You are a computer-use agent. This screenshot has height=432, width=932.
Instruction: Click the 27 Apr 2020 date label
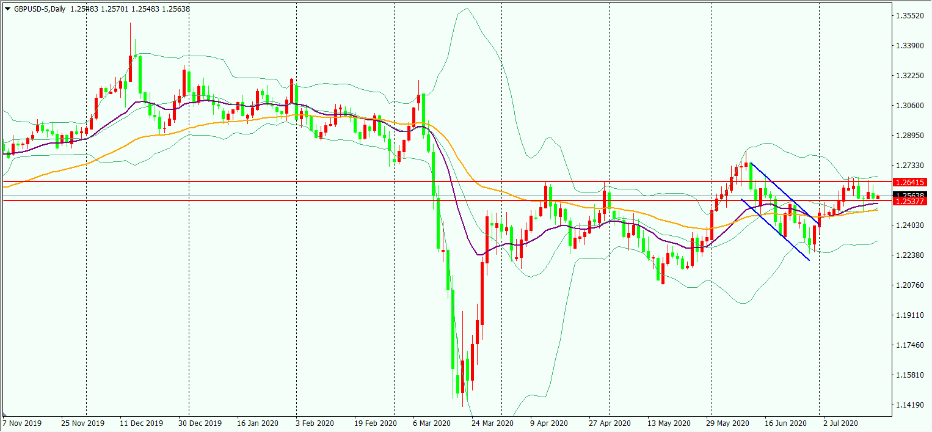610,423
